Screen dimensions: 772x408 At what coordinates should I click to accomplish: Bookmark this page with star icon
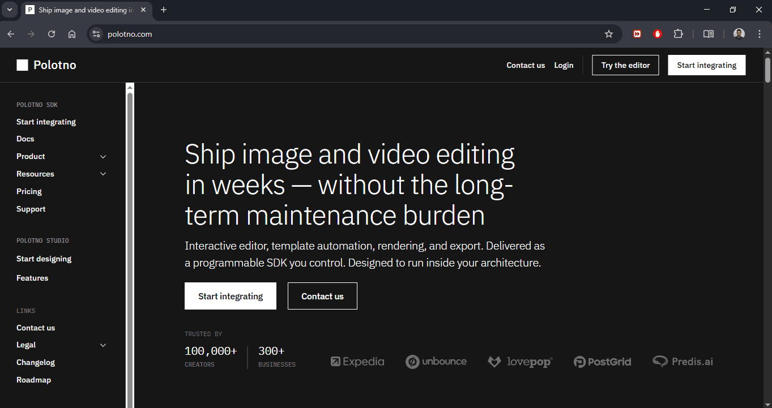[609, 34]
